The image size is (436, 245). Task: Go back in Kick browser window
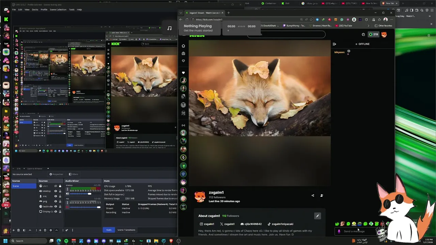click(x=181, y=20)
